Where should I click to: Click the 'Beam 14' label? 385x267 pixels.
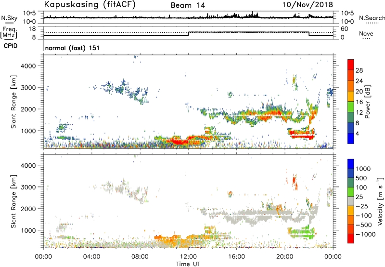click(x=188, y=5)
